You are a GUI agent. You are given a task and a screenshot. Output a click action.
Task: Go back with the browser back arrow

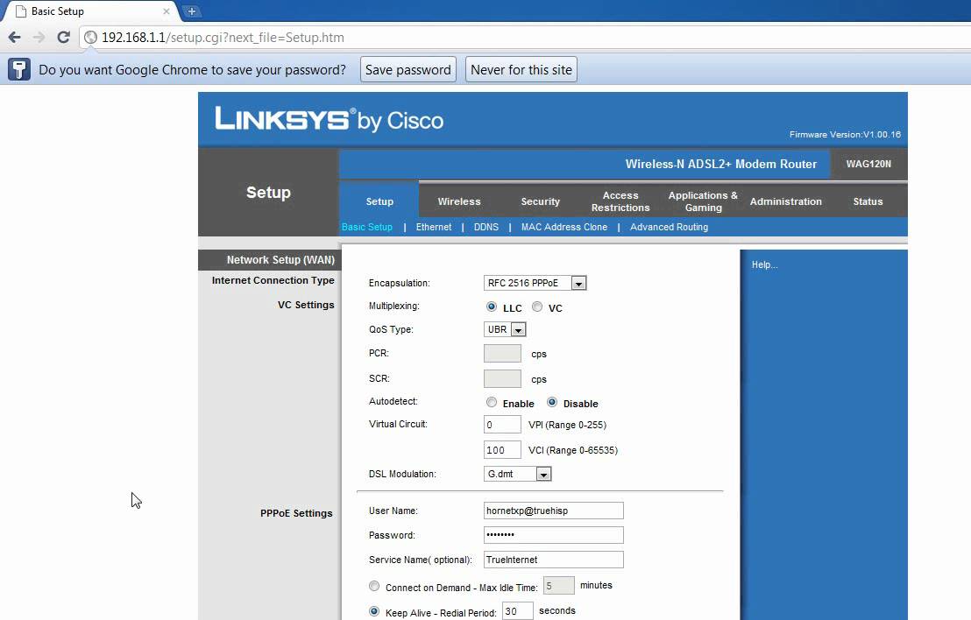pos(14,37)
